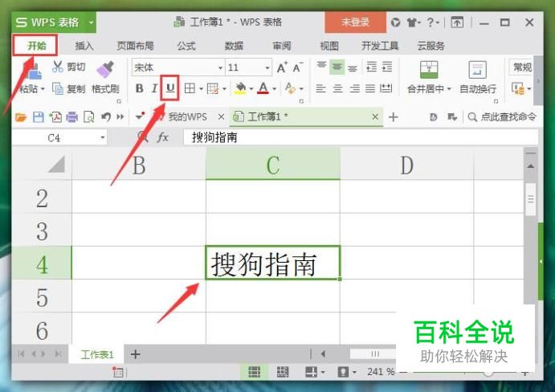Open the font name dropdown (宋体)
This screenshot has width=555, height=392.
coord(220,67)
